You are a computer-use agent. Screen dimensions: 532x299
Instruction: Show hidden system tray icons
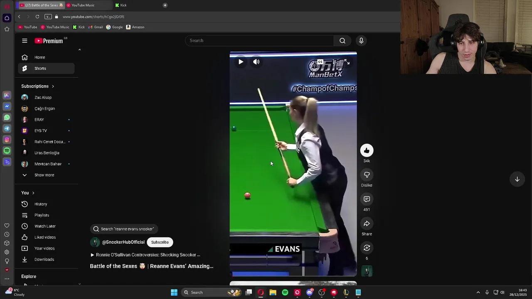click(478, 292)
